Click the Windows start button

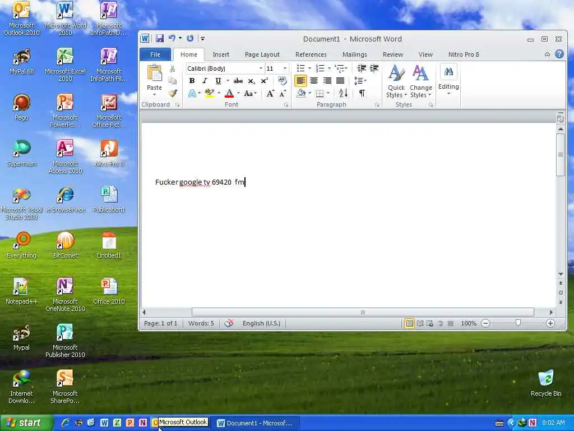click(x=26, y=423)
